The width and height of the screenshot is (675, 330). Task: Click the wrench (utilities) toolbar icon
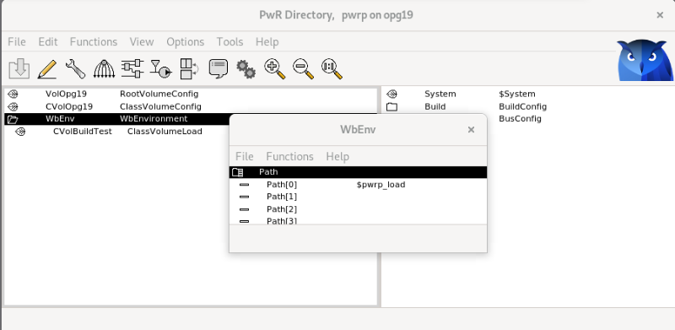(75, 69)
